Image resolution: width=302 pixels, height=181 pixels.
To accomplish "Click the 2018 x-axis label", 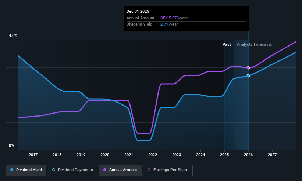I will 57,155.
